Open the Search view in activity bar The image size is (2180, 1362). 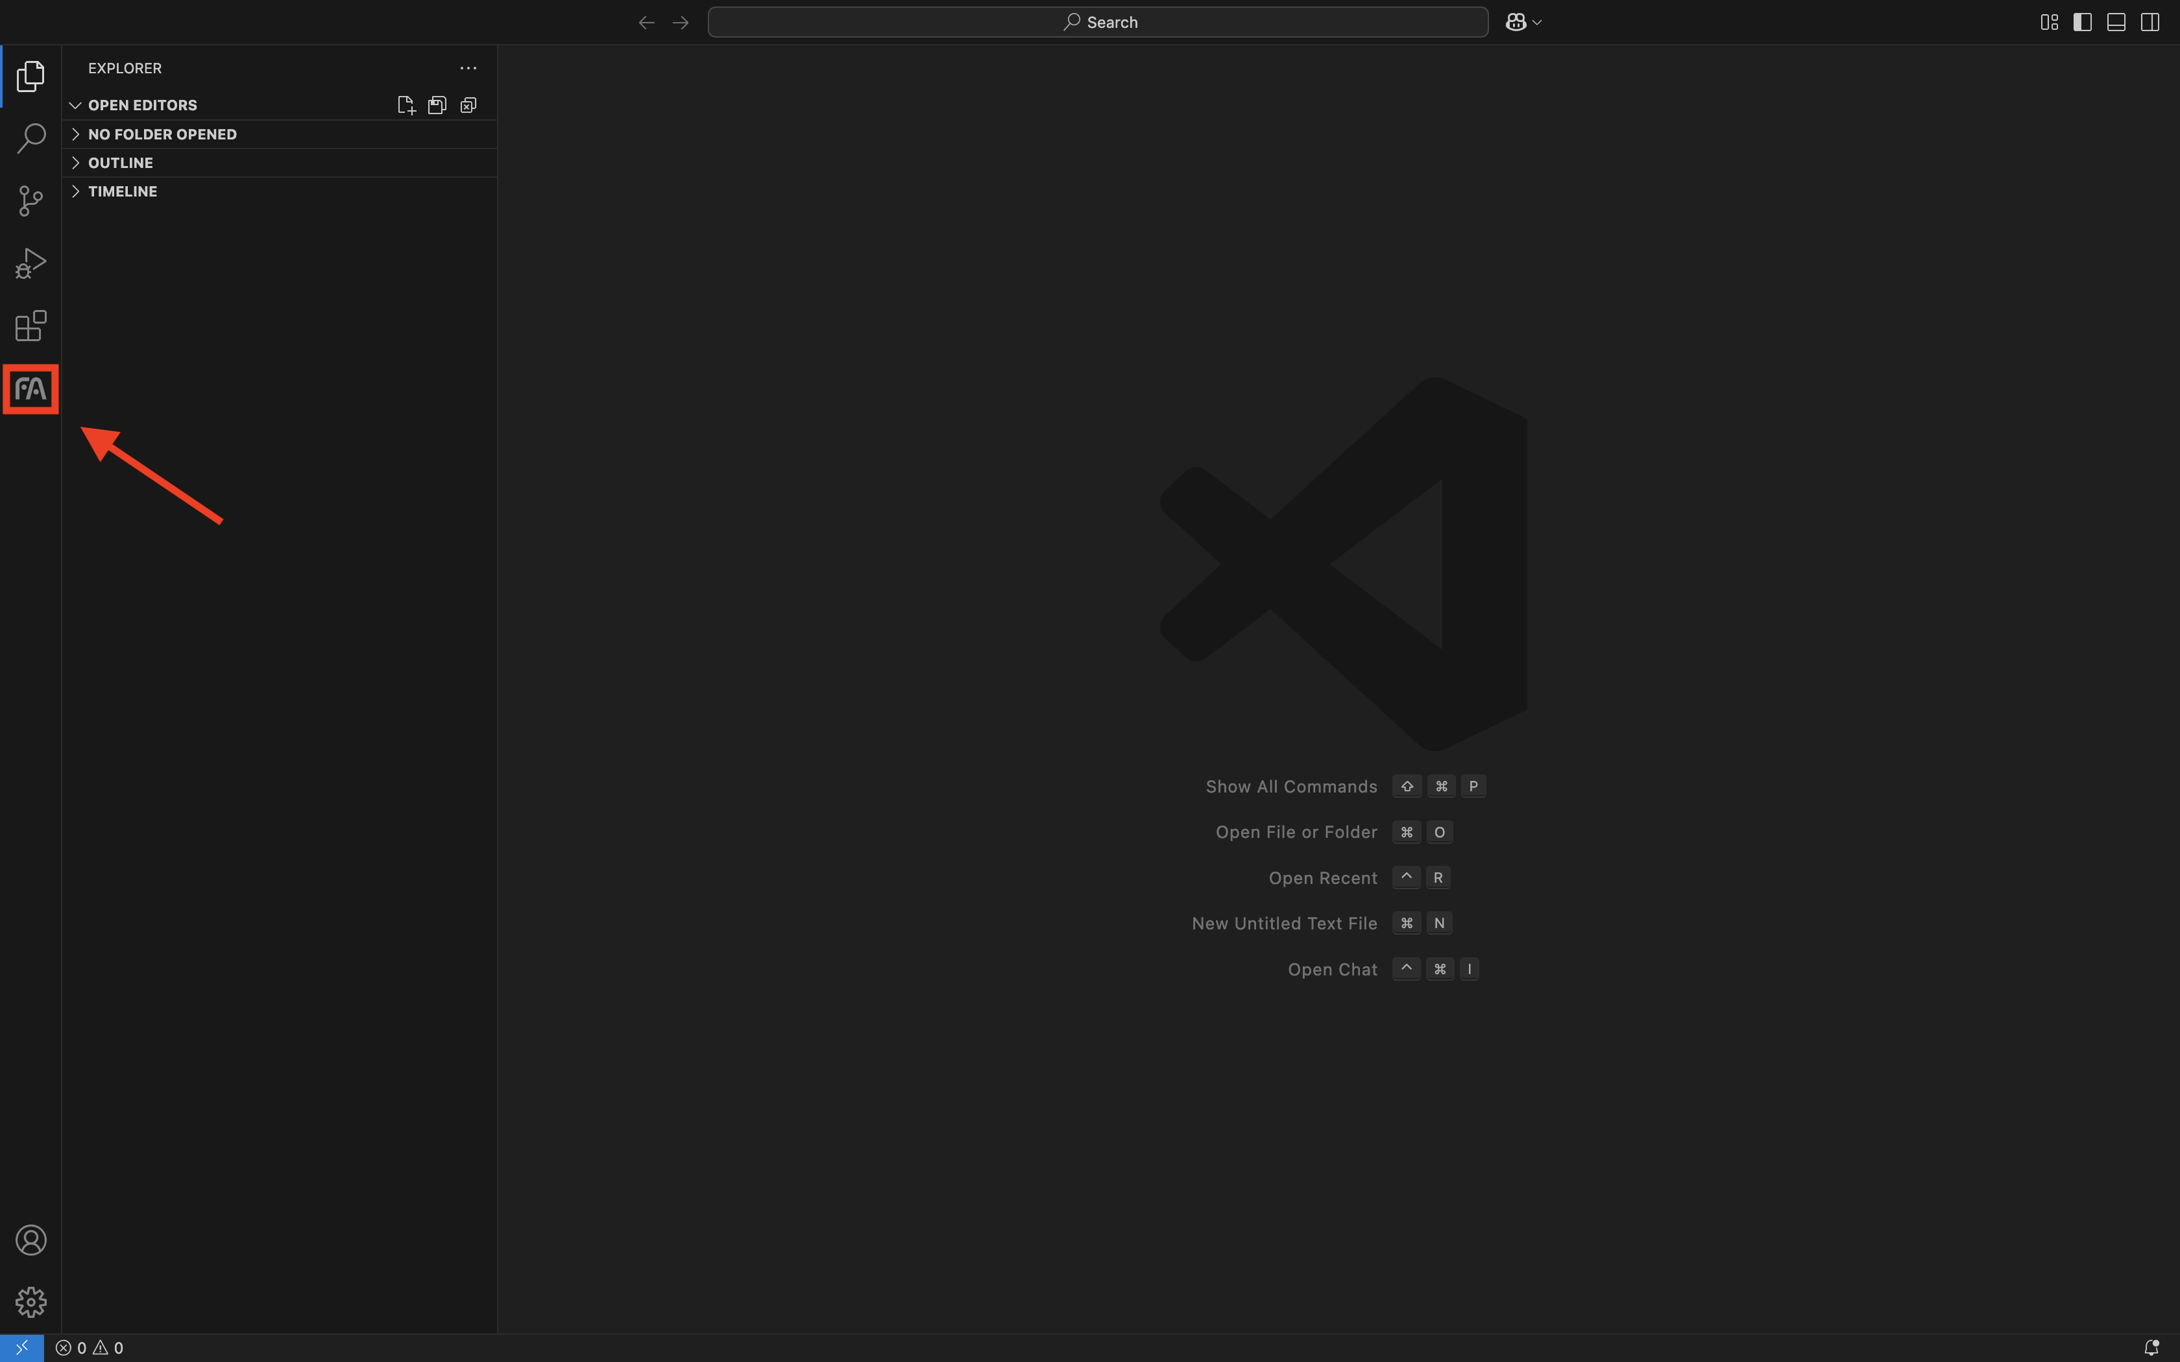click(x=30, y=139)
